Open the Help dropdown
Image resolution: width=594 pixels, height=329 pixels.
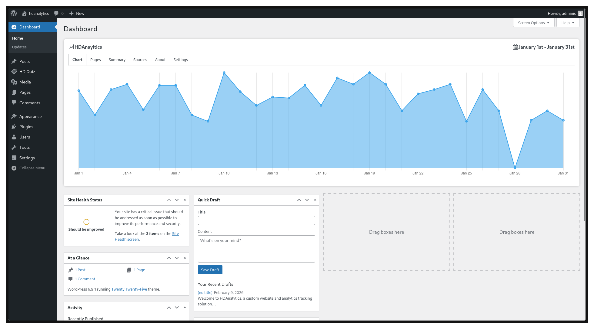[x=567, y=23]
